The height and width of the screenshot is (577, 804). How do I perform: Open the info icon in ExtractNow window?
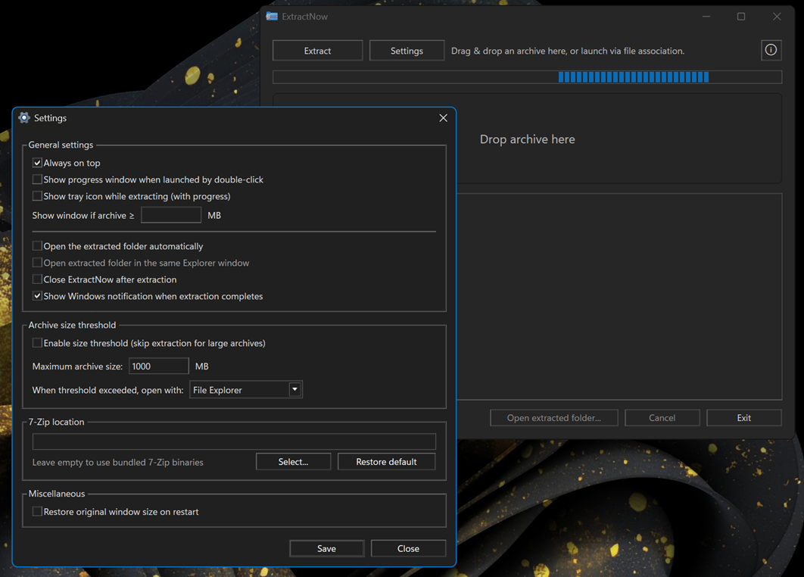point(771,50)
